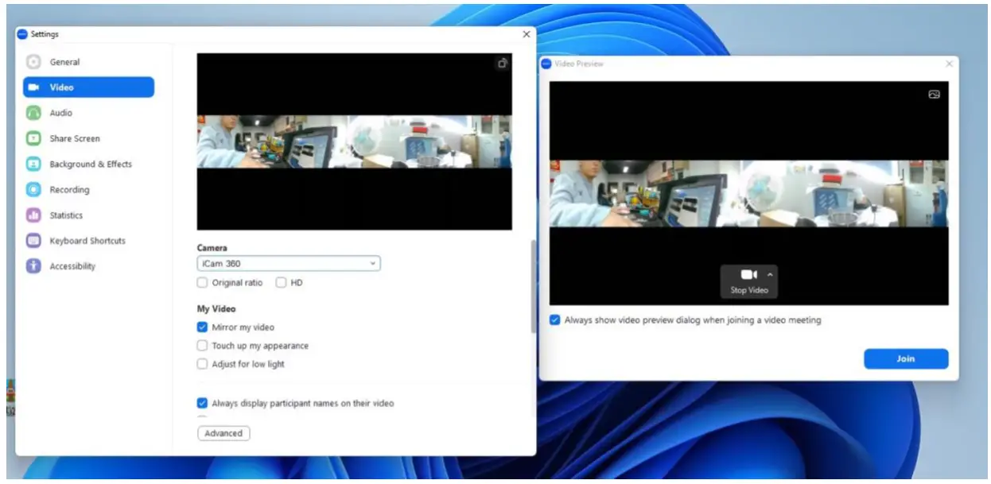This screenshot has width=991, height=484.
Task: Click the Background & Effects sidebar icon
Action: click(35, 164)
